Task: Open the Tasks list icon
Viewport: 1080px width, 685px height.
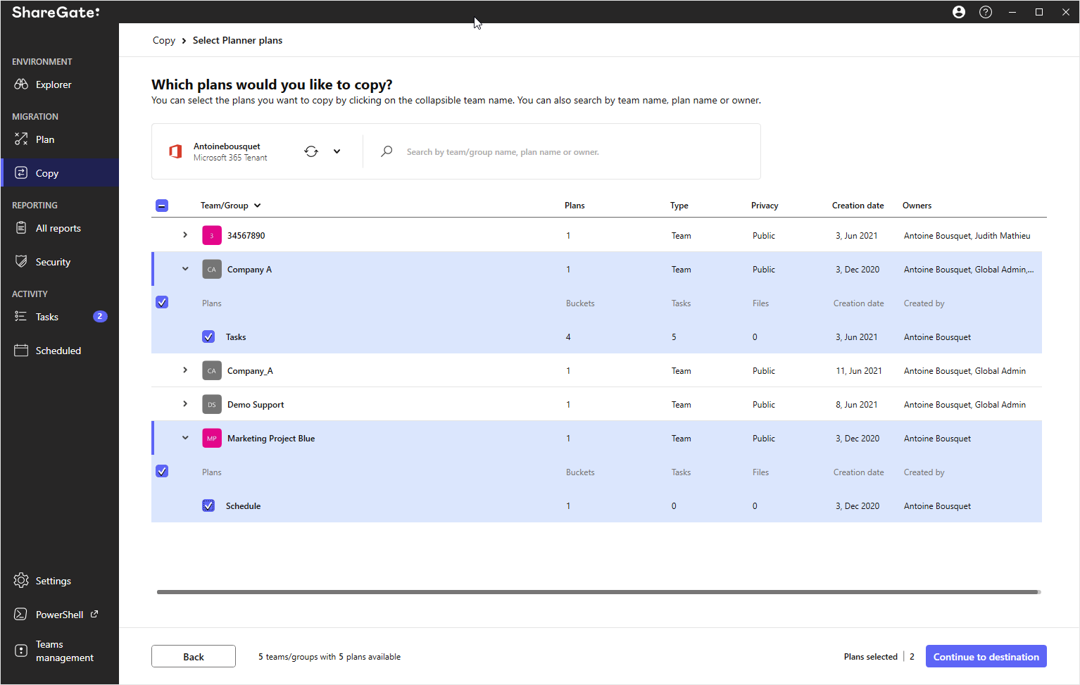Action: tap(21, 317)
